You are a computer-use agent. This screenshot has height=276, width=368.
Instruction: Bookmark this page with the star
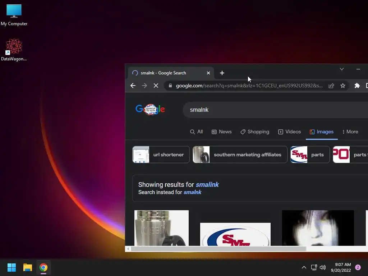pos(342,86)
